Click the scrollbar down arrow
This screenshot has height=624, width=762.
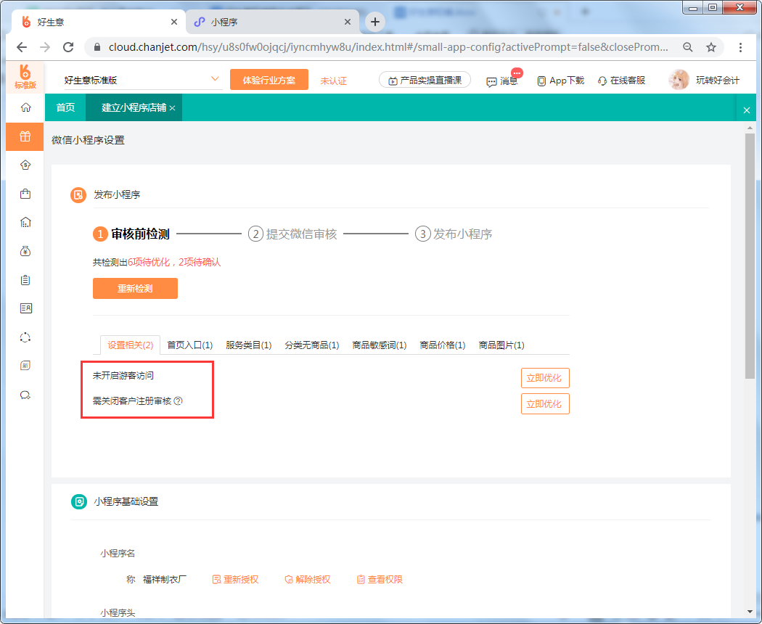coord(750,612)
